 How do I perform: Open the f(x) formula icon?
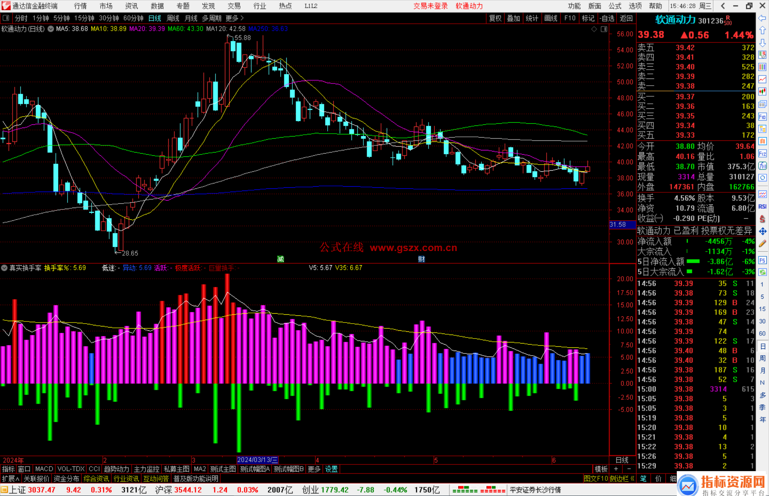(x=762, y=166)
